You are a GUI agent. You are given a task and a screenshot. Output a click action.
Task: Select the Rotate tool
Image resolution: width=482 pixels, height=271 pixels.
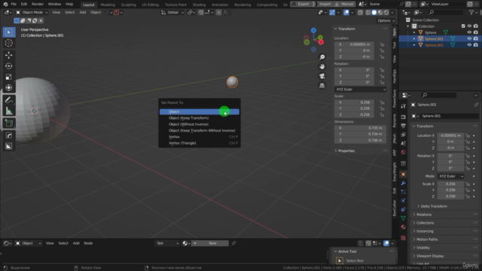coord(9,65)
